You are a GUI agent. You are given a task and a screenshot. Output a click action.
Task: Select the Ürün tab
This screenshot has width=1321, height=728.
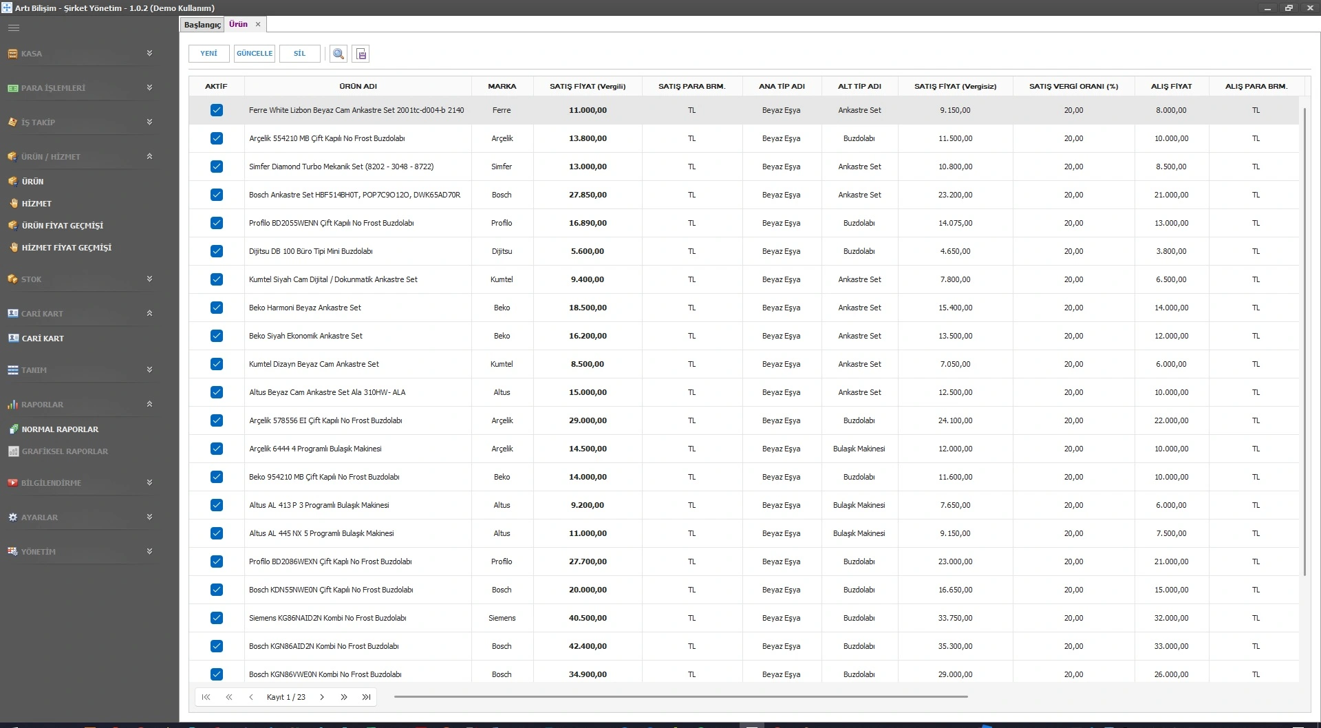238,24
